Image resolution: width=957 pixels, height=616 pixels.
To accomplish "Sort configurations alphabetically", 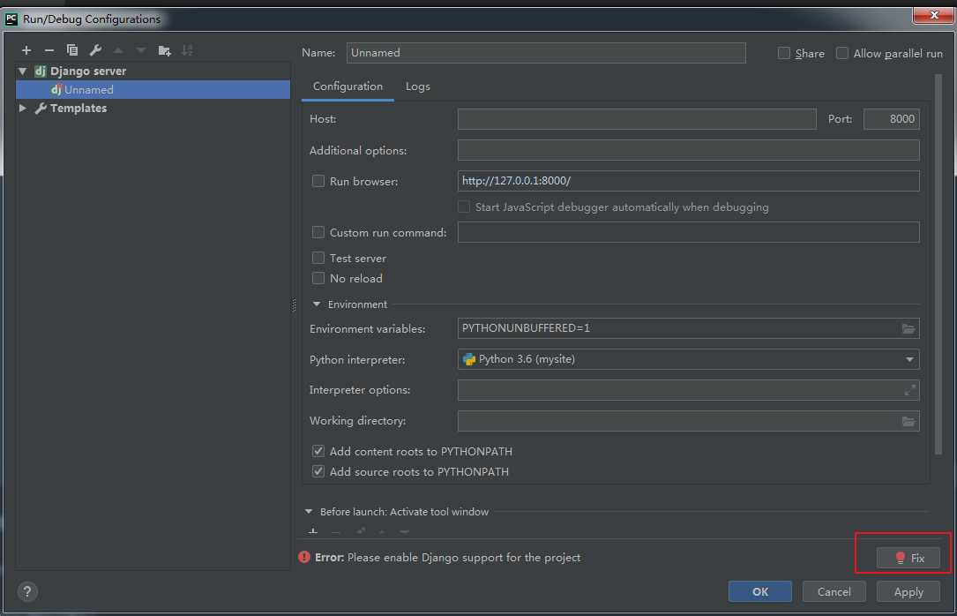I will pos(187,50).
